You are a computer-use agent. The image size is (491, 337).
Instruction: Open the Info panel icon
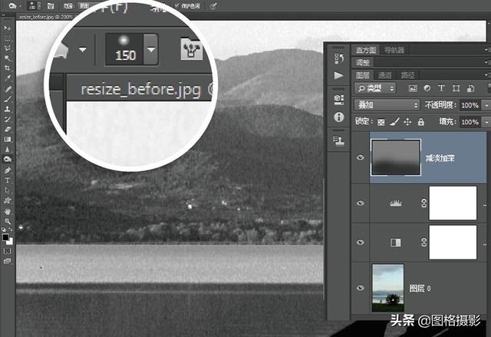339,117
